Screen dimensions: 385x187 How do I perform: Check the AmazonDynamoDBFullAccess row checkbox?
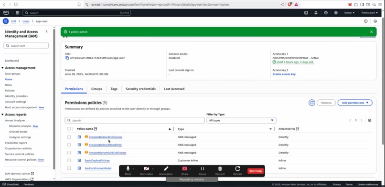tap(69, 153)
